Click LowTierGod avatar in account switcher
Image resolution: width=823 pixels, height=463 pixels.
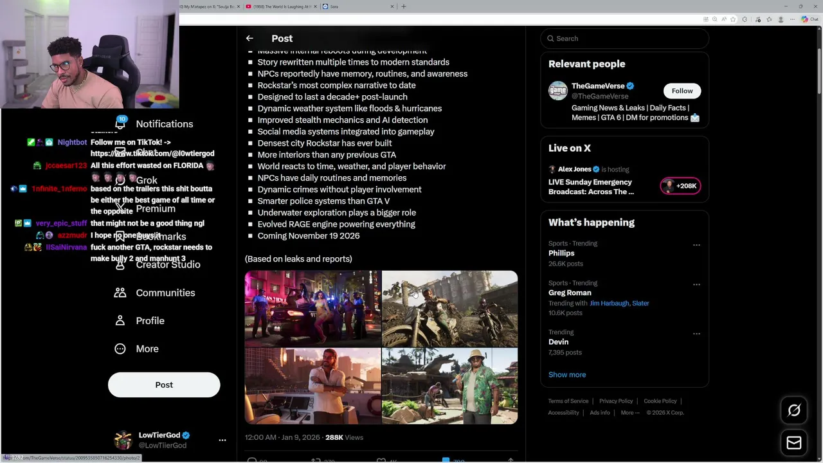(122, 440)
